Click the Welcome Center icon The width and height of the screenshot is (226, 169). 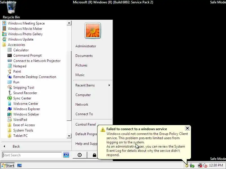(x=10, y=103)
